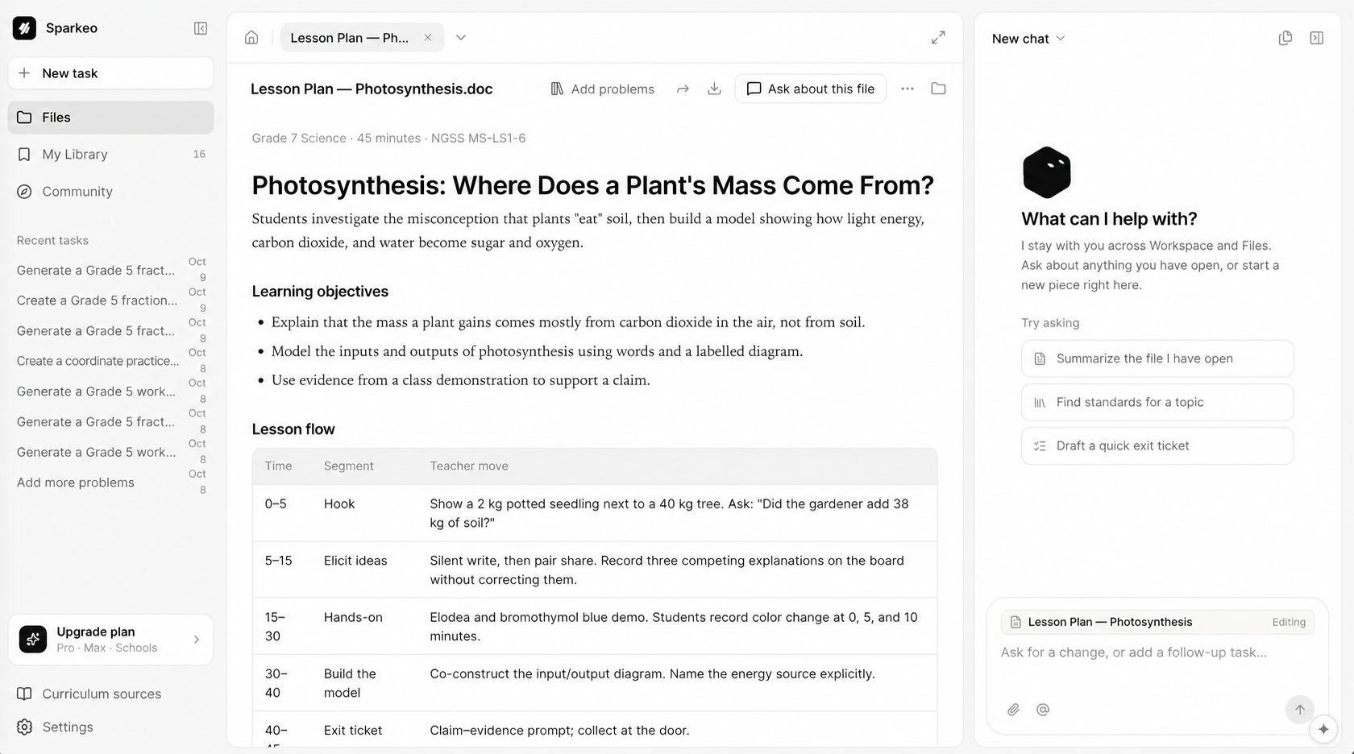Click Add problems in the toolbar
Viewport: 1354px width, 754px height.
602,89
